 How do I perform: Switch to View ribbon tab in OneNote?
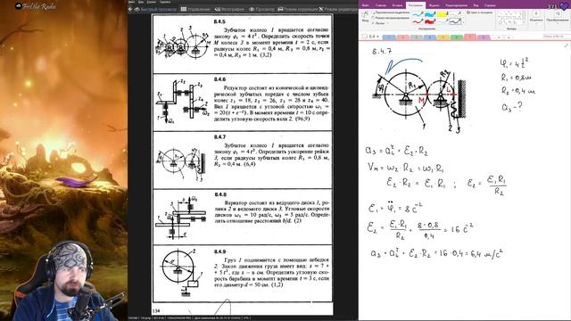point(476,5)
